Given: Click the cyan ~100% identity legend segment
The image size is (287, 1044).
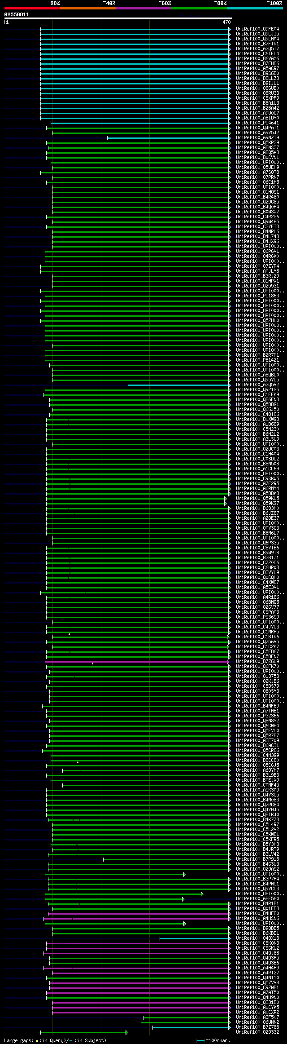Looking at the screenshot, I should [x=255, y=8].
